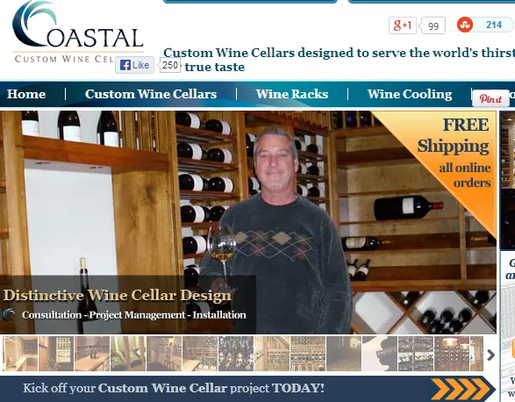Click the Distinctive Wine Cellar Design caption

click(118, 295)
